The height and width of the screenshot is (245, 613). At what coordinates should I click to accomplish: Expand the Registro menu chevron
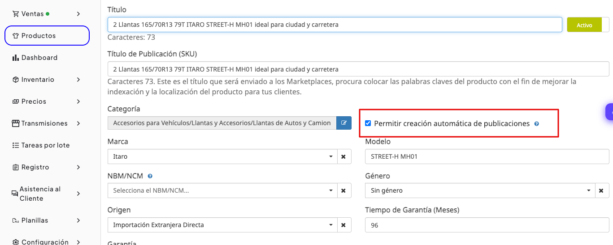pos(78,167)
